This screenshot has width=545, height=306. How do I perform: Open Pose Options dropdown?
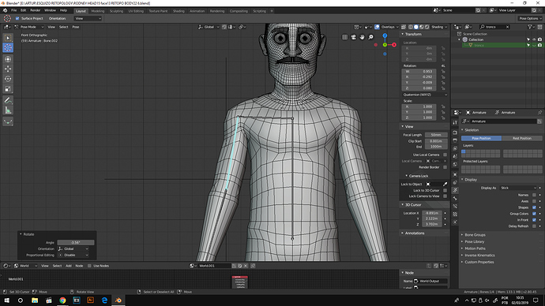pyautogui.click(x=530, y=18)
